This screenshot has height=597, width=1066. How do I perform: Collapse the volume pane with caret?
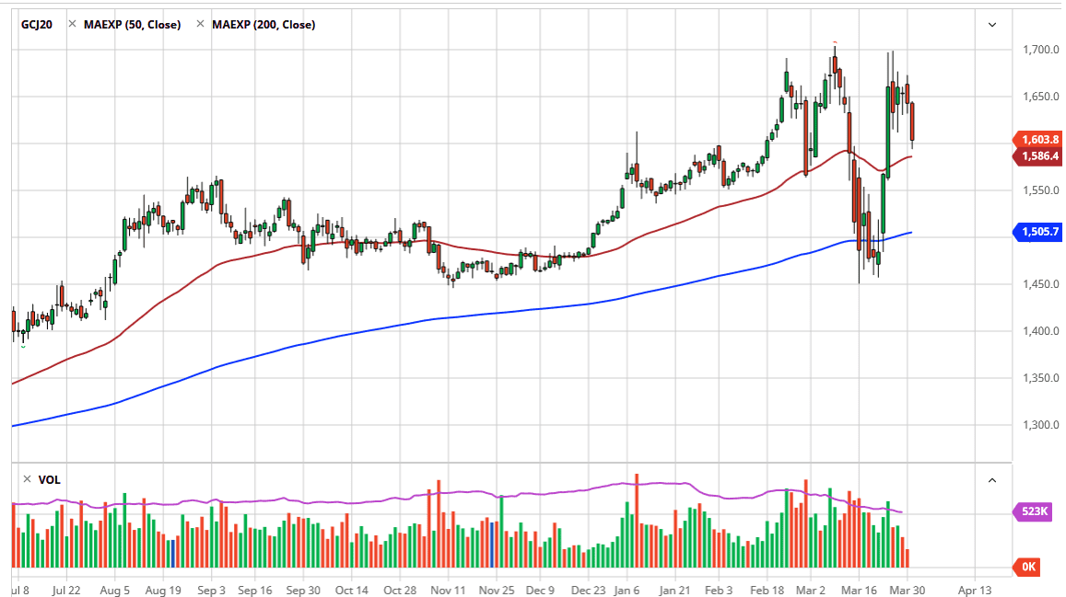[x=992, y=480]
